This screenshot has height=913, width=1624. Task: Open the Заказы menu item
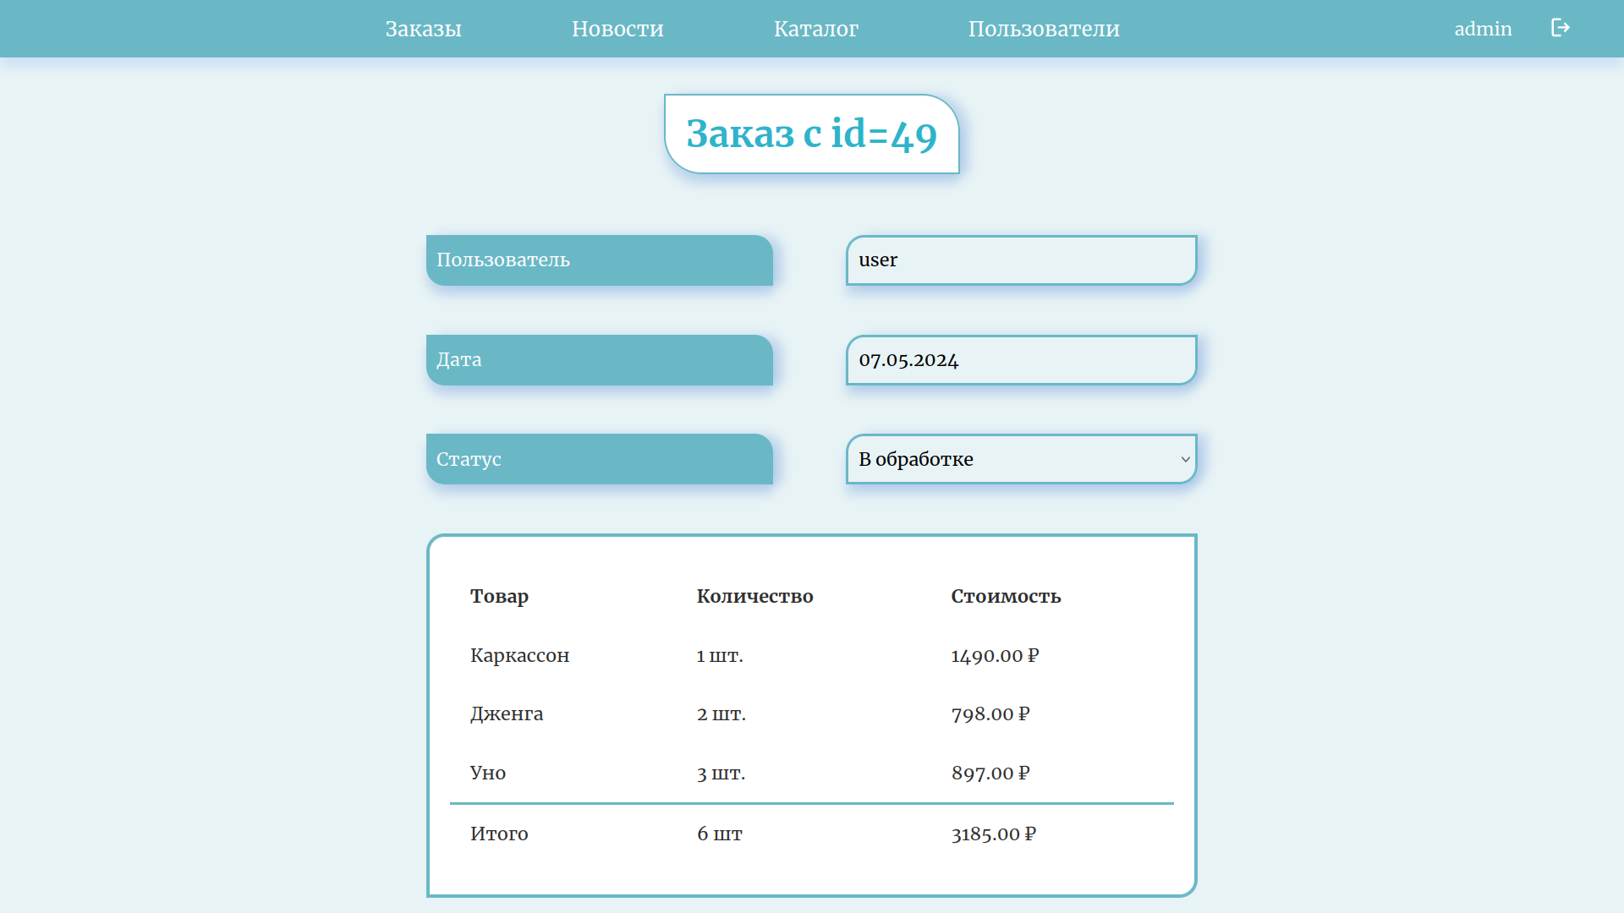click(423, 29)
